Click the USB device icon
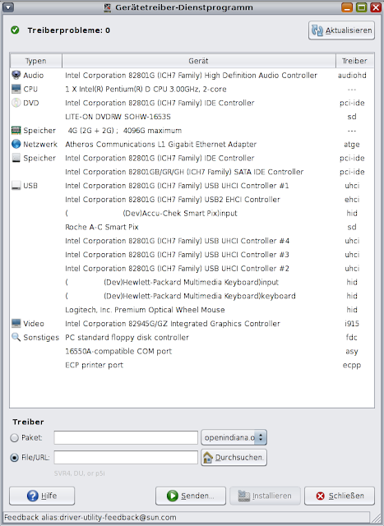384x526 pixels. [16, 185]
